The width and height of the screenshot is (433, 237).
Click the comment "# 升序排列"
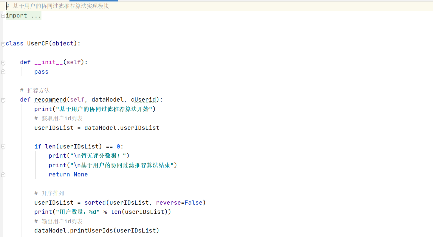[x=49, y=193]
